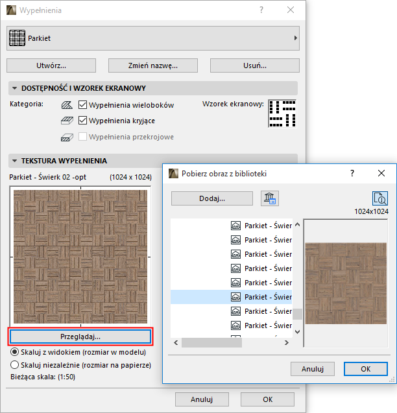397x413 pixels.
Task: Click the library icon of the first row
Action: (x=235, y=226)
